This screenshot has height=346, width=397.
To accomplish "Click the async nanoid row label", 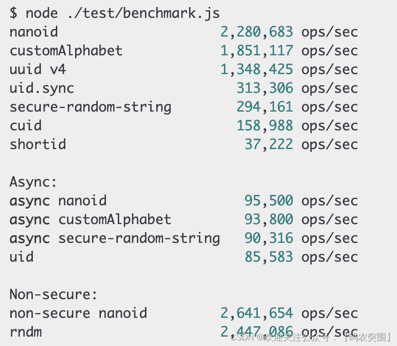I will [58, 201].
